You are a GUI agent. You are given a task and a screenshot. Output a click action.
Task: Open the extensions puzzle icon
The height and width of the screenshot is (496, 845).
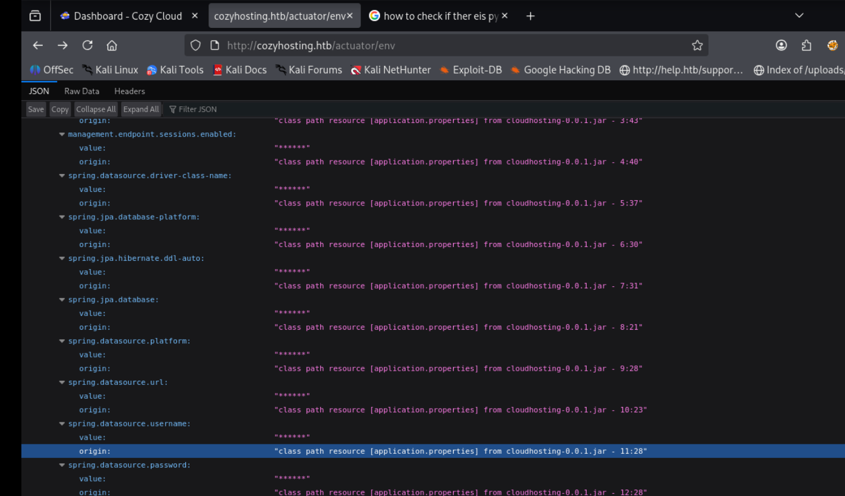pyautogui.click(x=806, y=46)
